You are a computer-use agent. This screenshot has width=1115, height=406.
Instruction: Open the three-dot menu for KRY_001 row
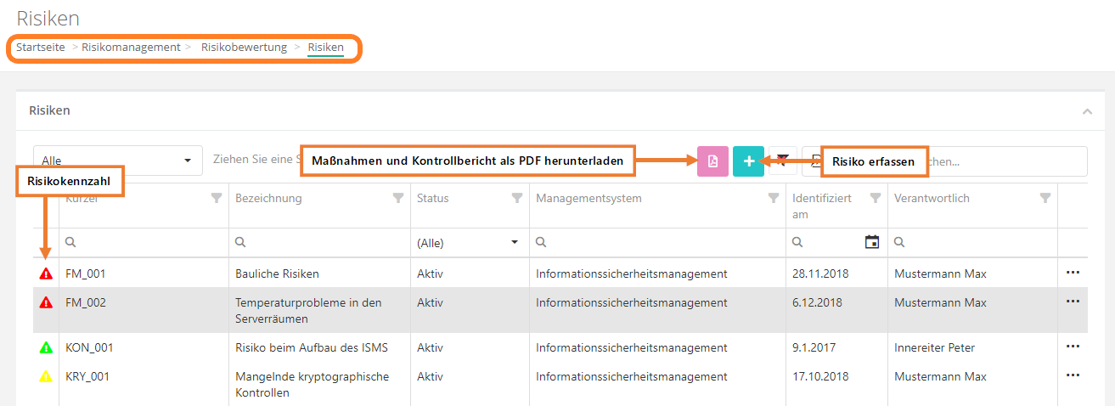click(x=1073, y=375)
